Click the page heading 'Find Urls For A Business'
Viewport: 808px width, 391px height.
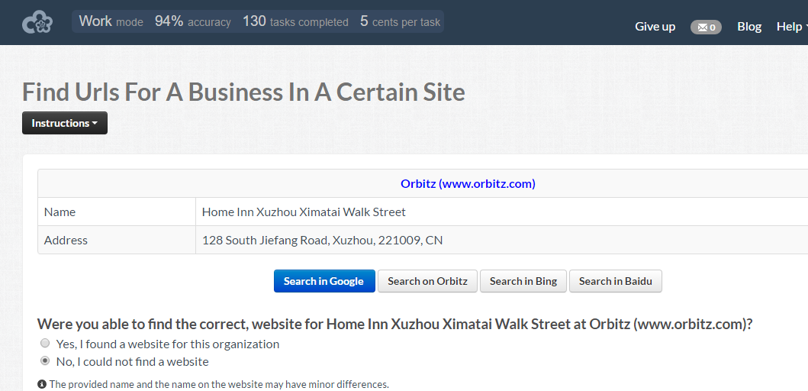point(243,92)
